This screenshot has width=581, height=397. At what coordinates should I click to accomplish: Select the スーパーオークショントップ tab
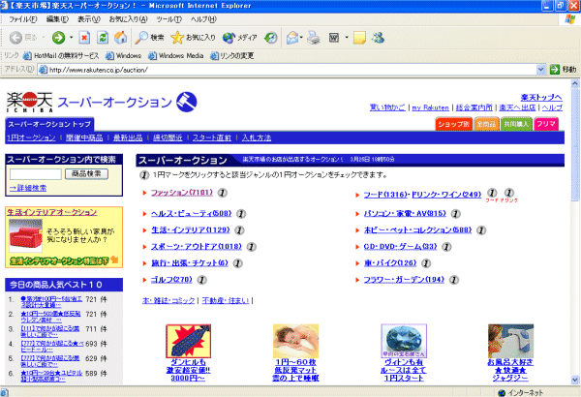pos(49,124)
